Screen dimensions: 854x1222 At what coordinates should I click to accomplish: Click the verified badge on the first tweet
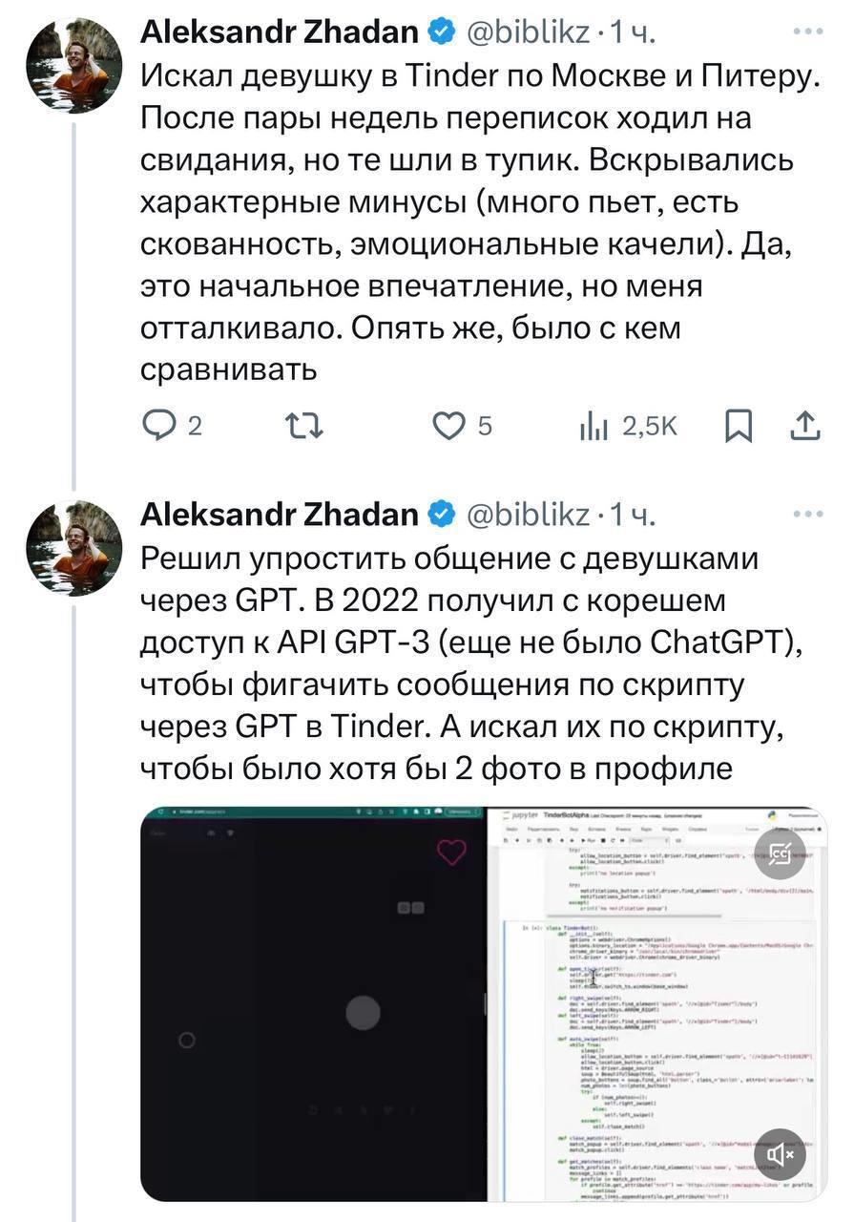(x=440, y=32)
